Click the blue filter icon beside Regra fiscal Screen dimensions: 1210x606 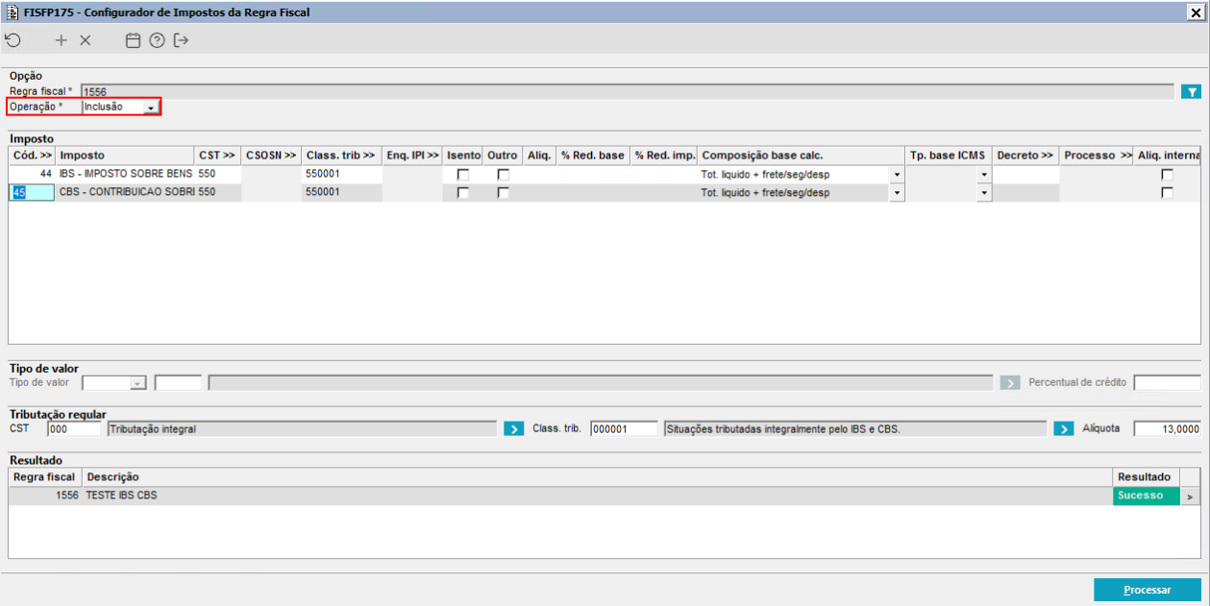1192,91
